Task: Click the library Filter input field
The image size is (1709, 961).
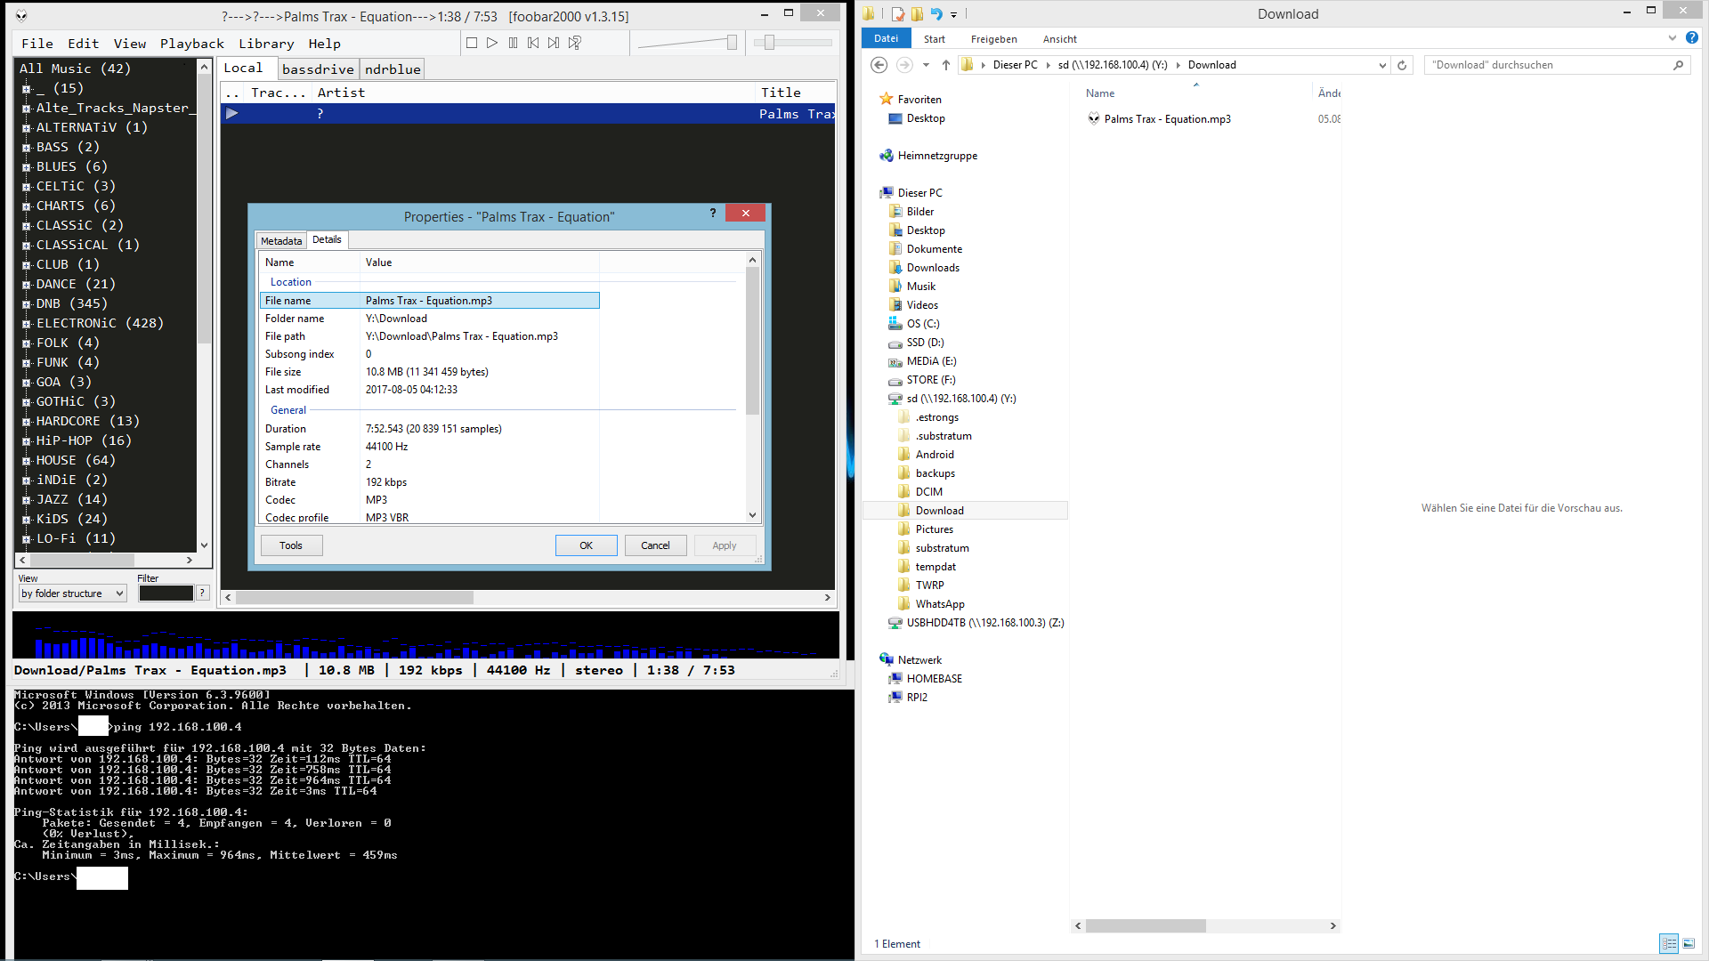Action: click(166, 594)
